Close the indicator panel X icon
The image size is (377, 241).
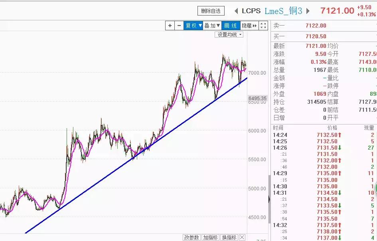click(242, 237)
